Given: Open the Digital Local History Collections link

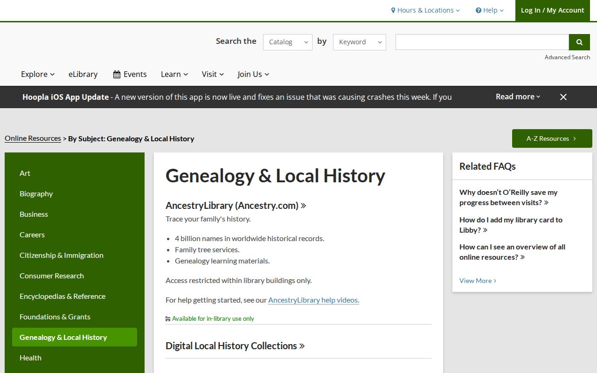Looking at the screenshot, I should (235, 346).
